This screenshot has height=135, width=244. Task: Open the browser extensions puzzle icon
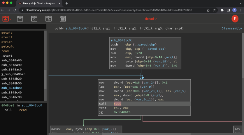(222, 10)
